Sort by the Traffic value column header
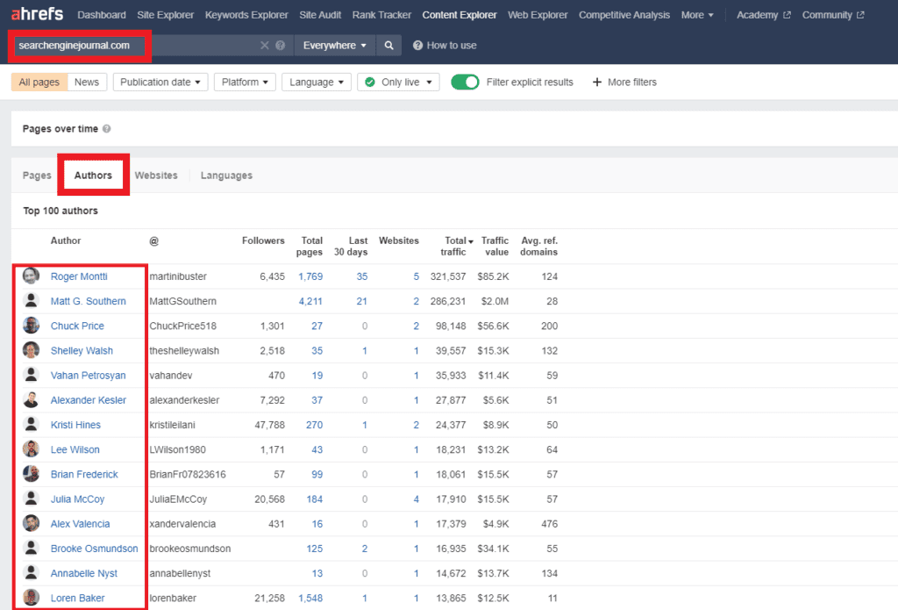The height and width of the screenshot is (610, 898). click(x=495, y=246)
